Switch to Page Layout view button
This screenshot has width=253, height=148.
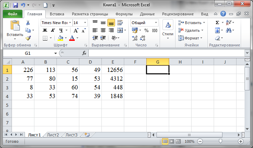coord(172,141)
